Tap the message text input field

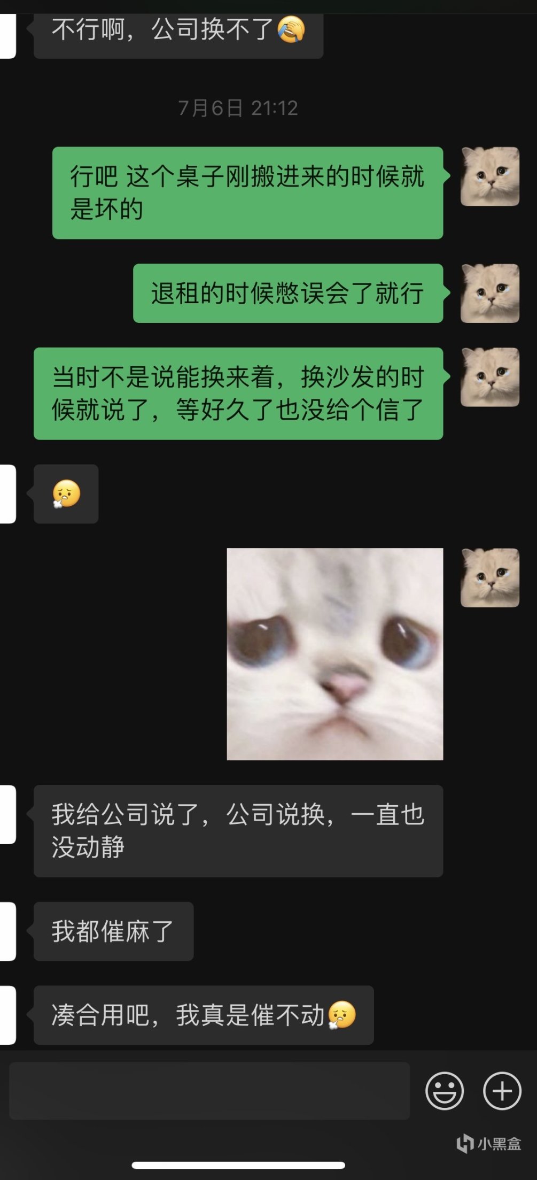[x=209, y=1091]
